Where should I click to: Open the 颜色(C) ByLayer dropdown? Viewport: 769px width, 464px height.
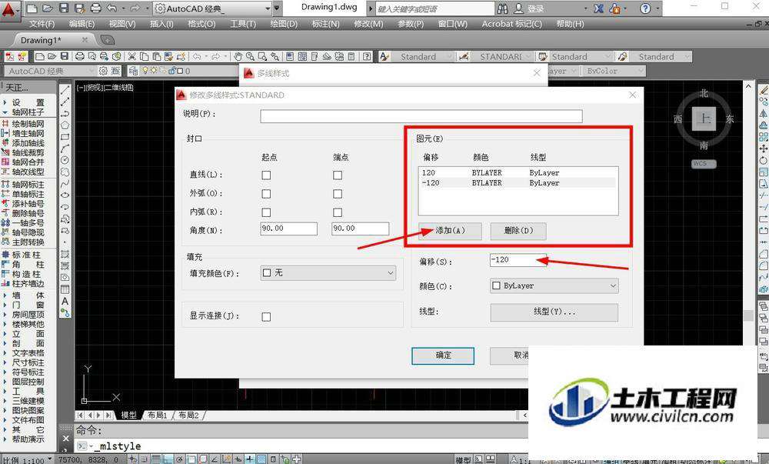(554, 285)
